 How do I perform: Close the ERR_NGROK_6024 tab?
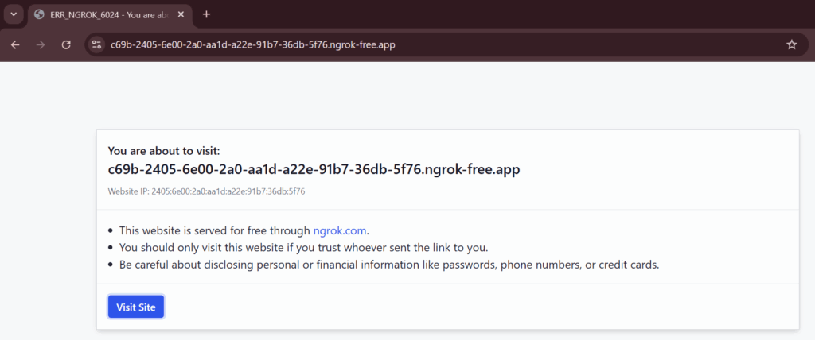181,14
